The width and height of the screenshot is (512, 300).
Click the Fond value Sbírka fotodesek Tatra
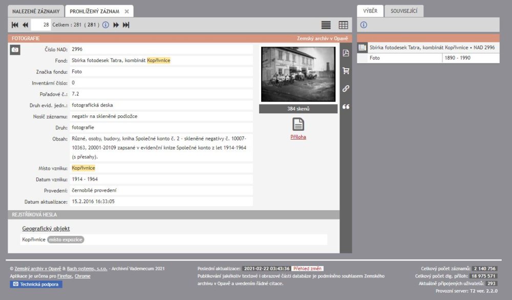[x=121, y=61]
